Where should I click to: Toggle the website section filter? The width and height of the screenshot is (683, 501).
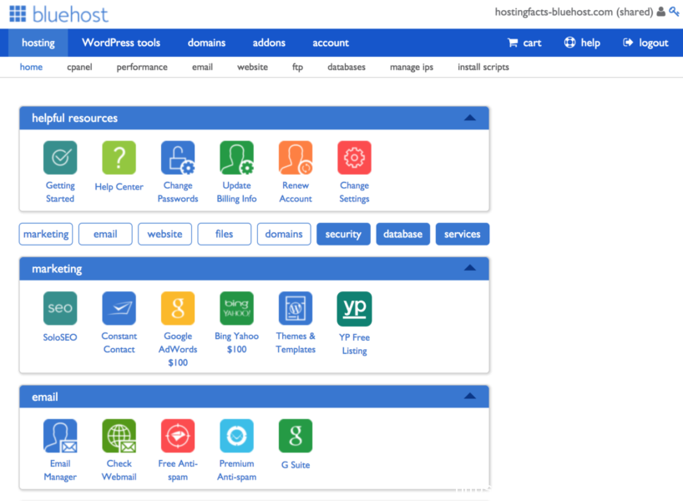164,234
